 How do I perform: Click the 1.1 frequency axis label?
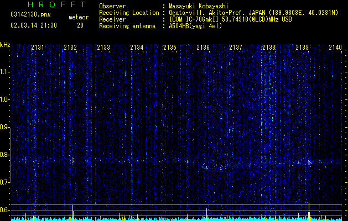[4, 72]
